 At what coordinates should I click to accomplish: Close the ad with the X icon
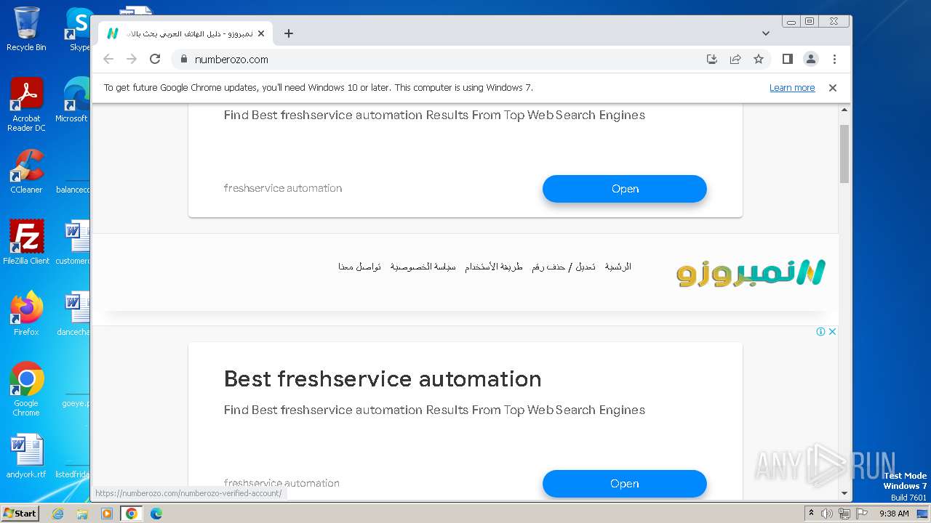[832, 332]
